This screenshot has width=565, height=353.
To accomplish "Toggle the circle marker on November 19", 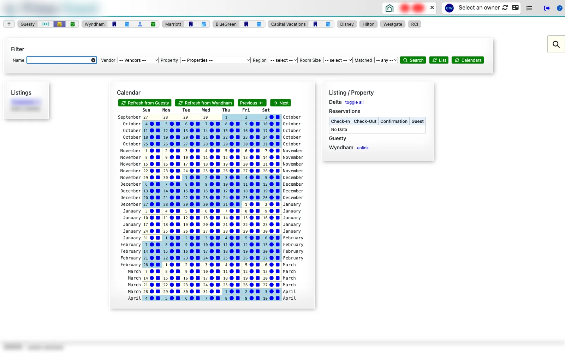I will [232, 164].
